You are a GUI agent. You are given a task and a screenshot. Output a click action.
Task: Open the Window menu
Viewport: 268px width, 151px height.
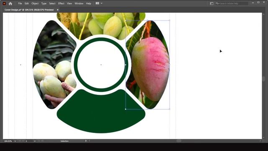click(x=79, y=3)
